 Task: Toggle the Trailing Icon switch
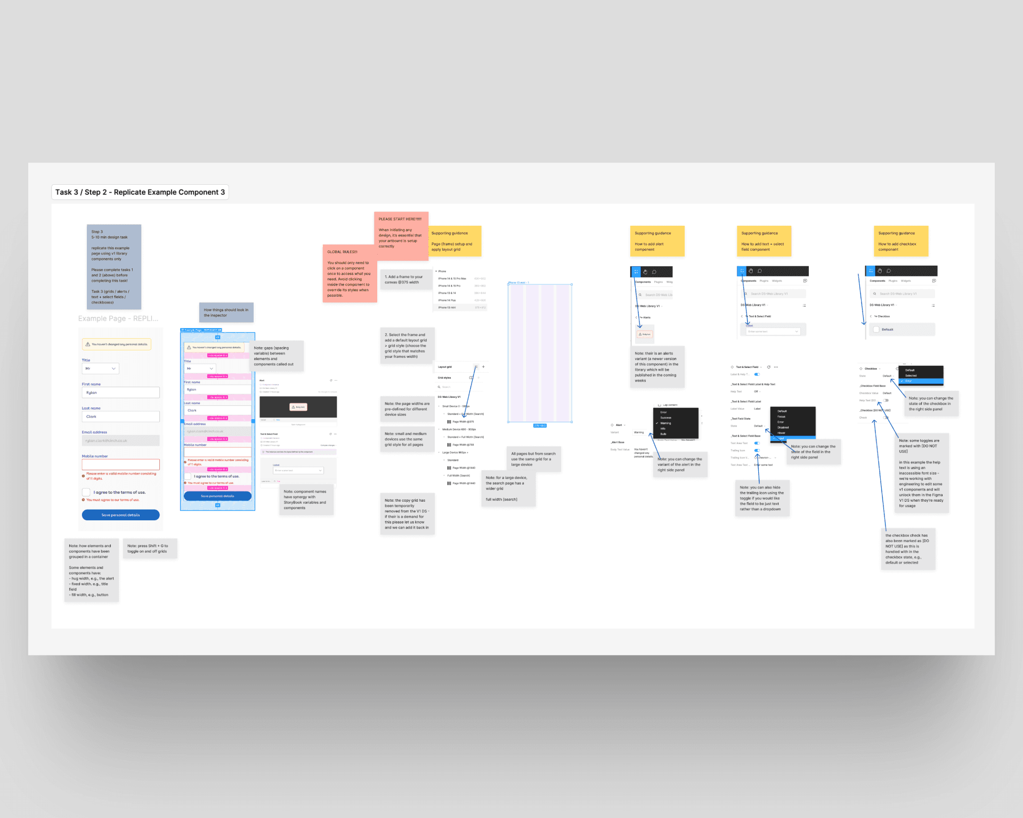pyautogui.click(x=757, y=451)
